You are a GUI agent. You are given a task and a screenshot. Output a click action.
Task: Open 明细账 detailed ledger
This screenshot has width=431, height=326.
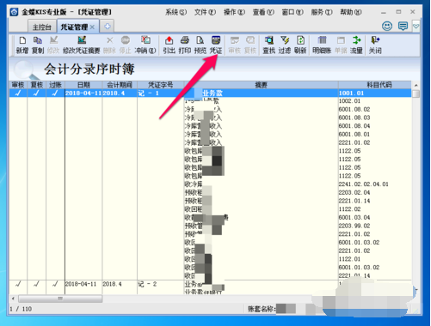322,45
